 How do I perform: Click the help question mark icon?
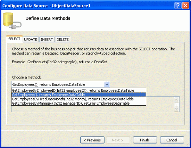(178, 6)
